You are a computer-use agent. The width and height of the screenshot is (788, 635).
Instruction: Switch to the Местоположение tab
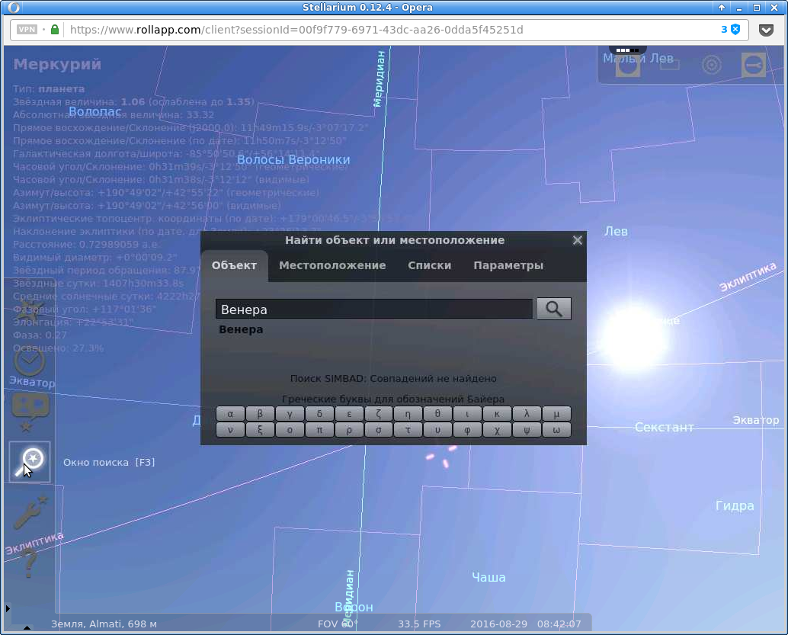pyautogui.click(x=332, y=265)
